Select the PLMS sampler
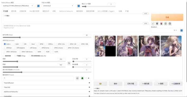Image resolution: width=187 pixels, height=97 pixels. pos(47,52)
